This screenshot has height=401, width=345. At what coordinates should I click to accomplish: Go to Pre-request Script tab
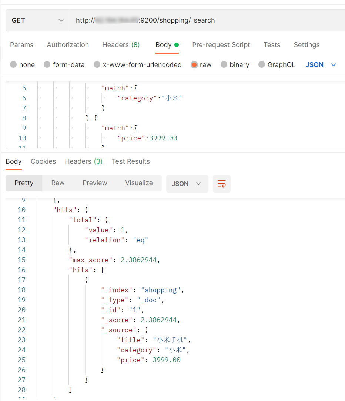[x=221, y=45]
